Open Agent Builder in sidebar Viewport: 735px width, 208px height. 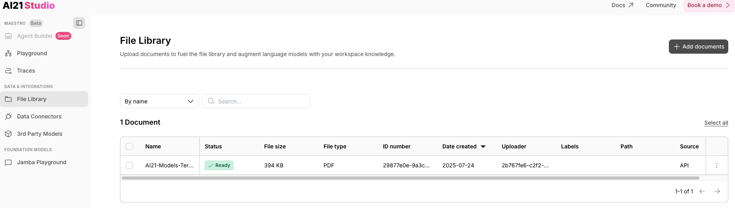click(35, 36)
